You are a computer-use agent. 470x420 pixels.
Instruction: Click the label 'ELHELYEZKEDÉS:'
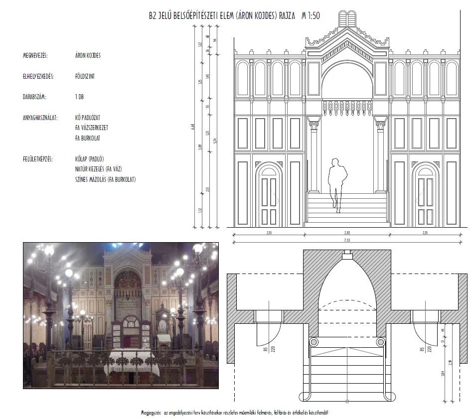pyautogui.click(x=38, y=76)
